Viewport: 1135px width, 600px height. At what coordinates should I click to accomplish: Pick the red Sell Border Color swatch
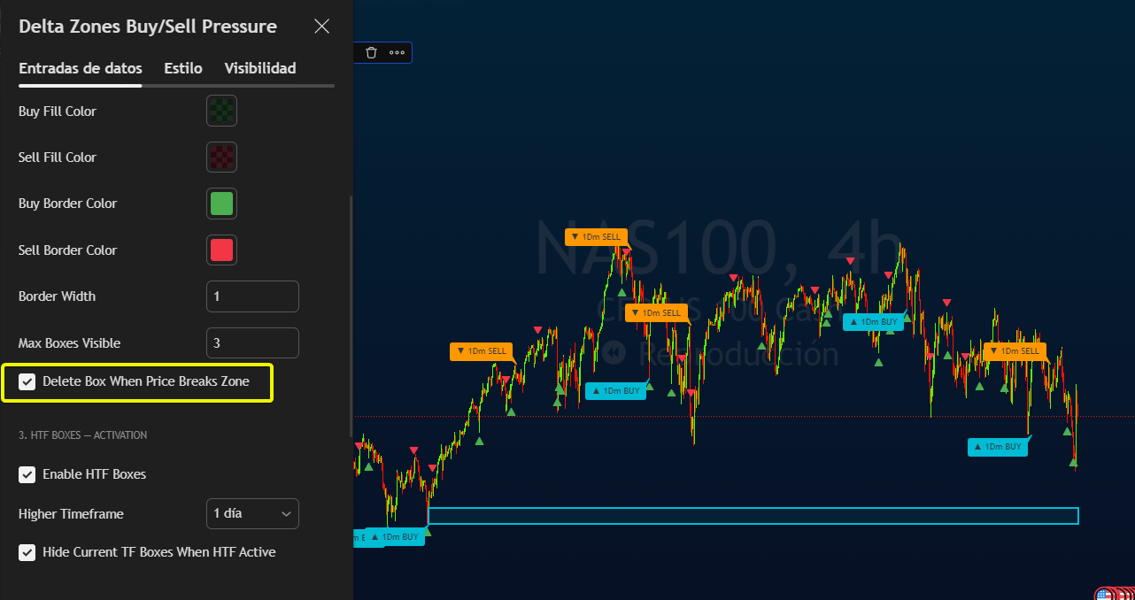coord(221,250)
